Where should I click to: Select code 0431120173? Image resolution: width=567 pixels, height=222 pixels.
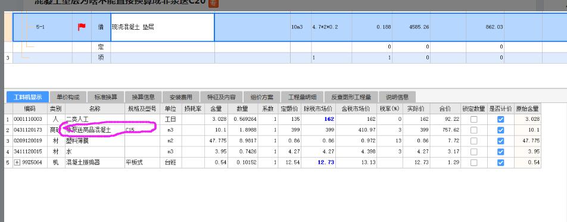click(30, 130)
